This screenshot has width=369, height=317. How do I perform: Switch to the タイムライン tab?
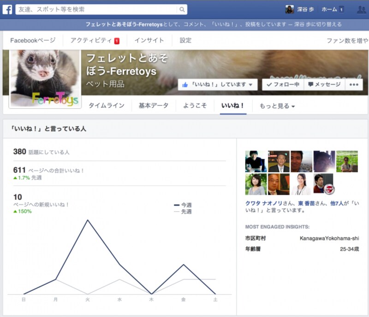coord(108,105)
